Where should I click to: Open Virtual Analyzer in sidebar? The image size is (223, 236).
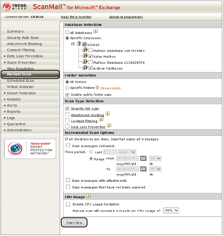tap(30, 87)
